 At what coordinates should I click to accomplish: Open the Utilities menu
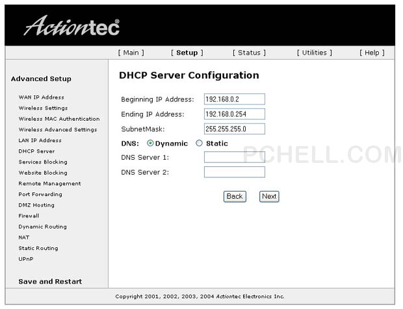[315, 53]
